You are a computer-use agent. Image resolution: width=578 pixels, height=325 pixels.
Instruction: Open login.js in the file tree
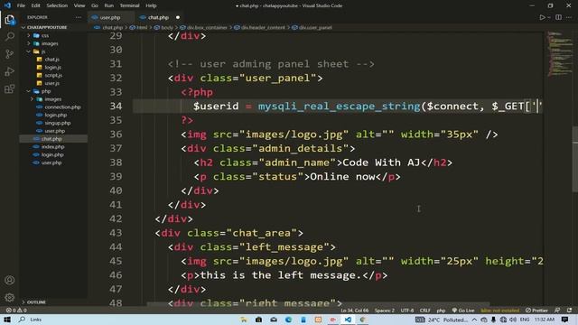pyautogui.click(x=52, y=68)
